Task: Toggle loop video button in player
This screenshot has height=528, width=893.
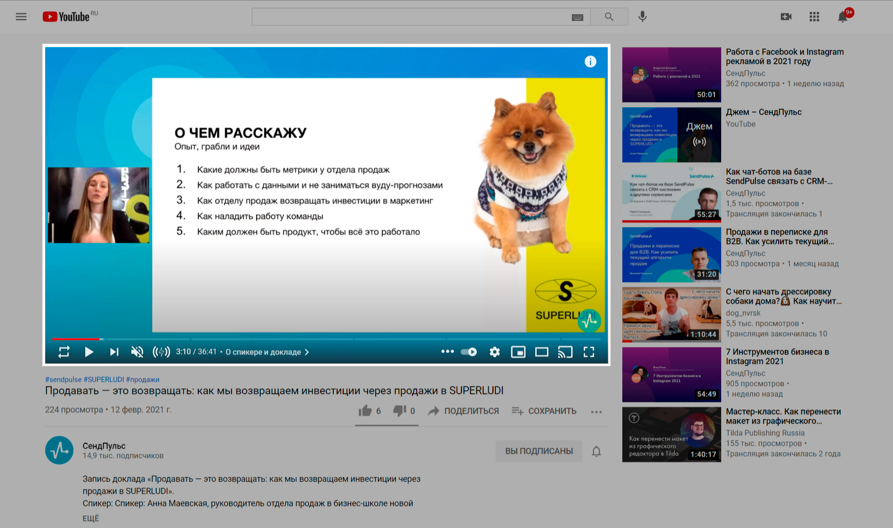Action: click(x=64, y=352)
